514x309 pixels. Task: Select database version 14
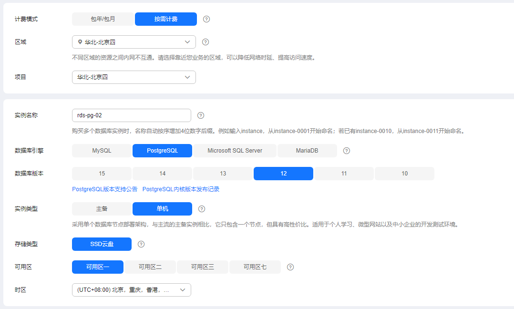[x=162, y=174]
